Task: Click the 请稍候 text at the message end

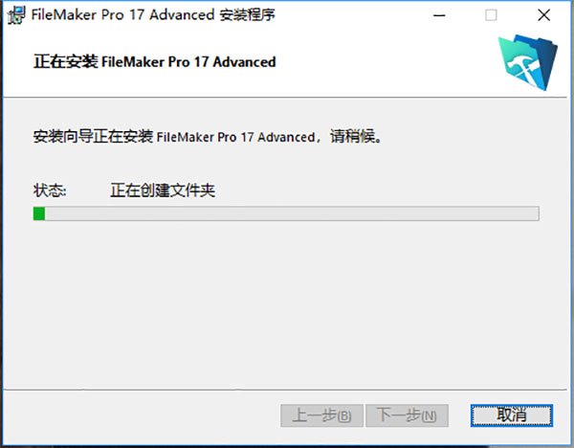Action: click(352, 137)
